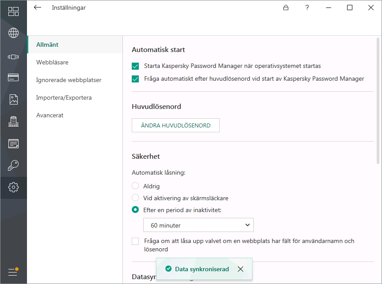Open the password key icon in sidebar
The width and height of the screenshot is (382, 284).
point(13,165)
